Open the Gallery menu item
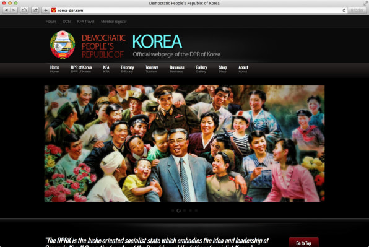The height and width of the screenshot is (247, 369). (x=201, y=69)
